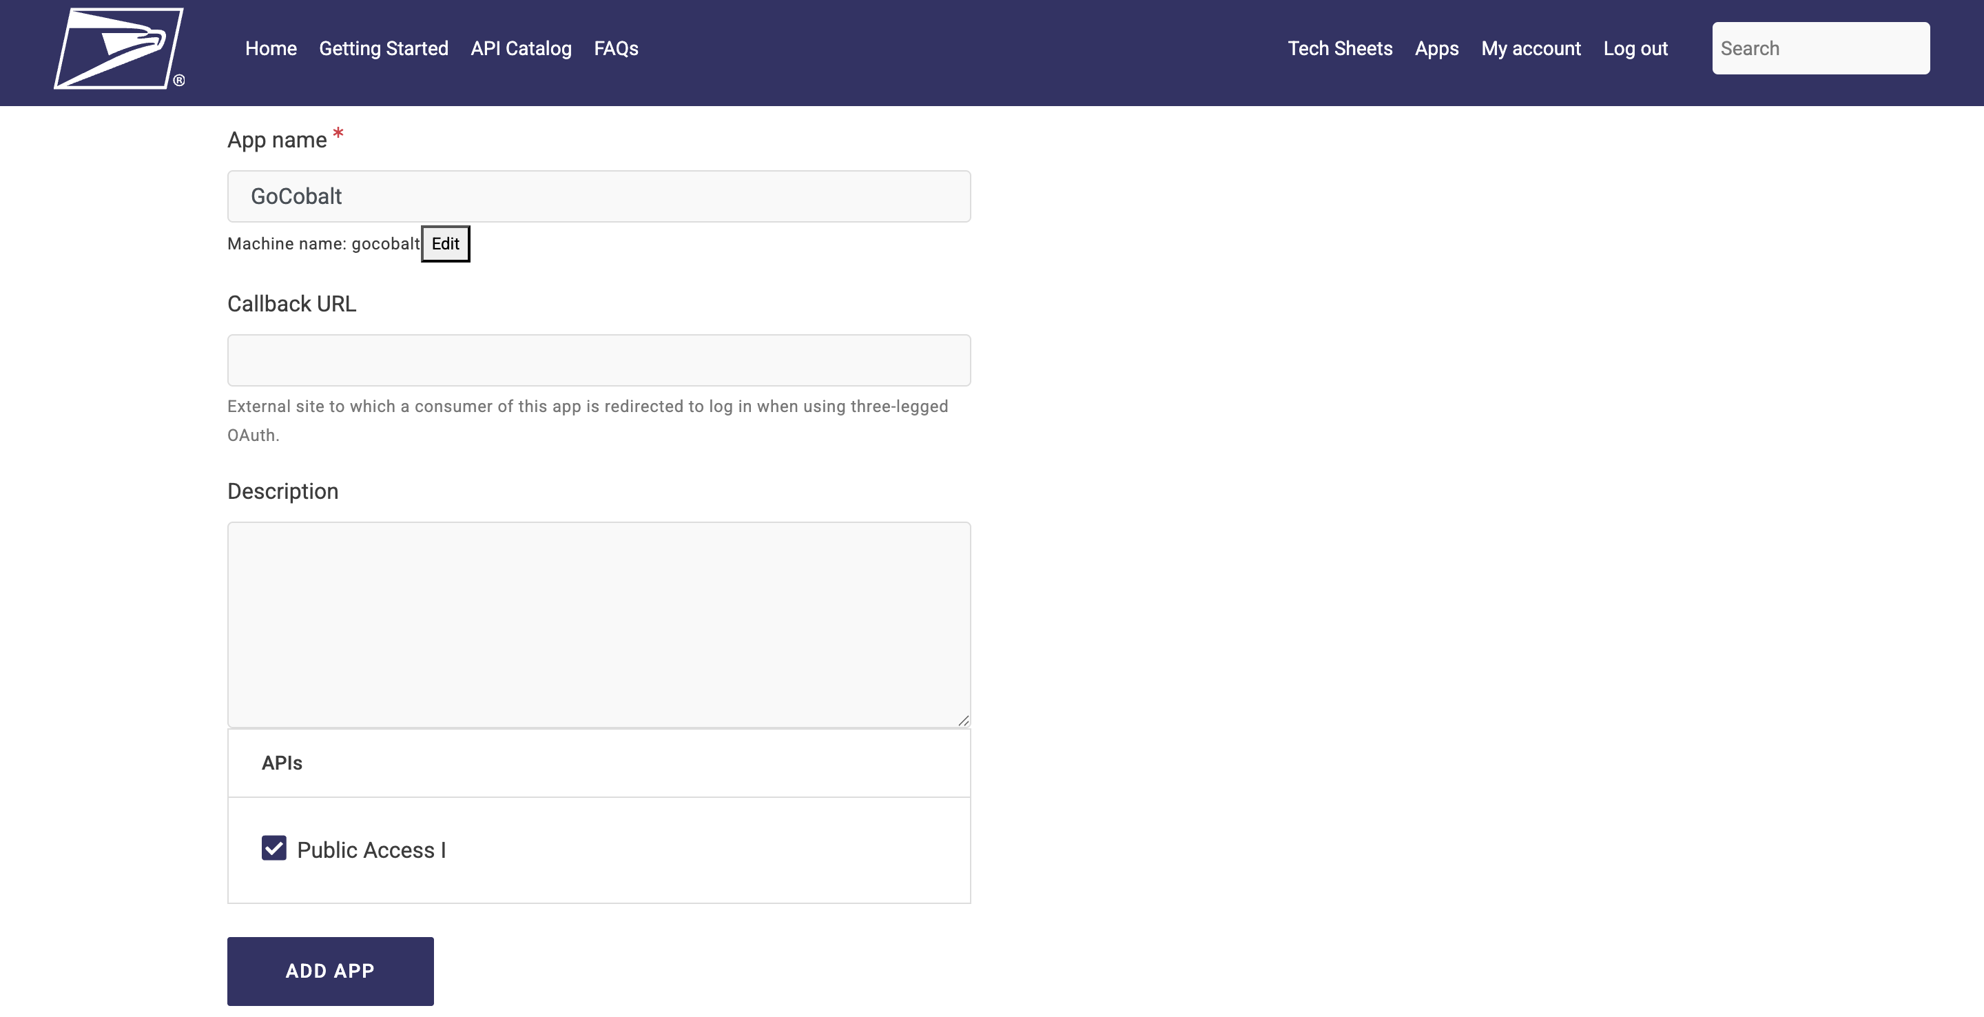Screen dimensions: 1984x1017
Task: Click the Callback URL input field
Action: coord(599,360)
